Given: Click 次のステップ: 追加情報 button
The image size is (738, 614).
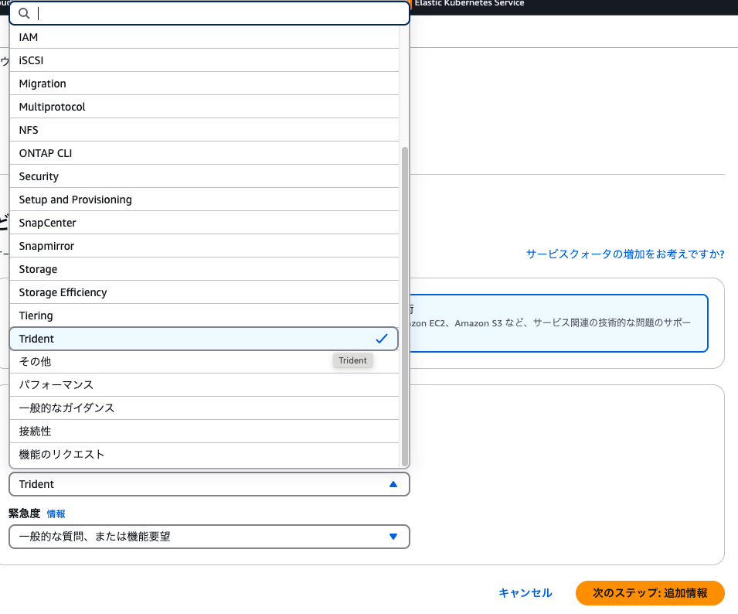Looking at the screenshot, I should click(x=650, y=593).
